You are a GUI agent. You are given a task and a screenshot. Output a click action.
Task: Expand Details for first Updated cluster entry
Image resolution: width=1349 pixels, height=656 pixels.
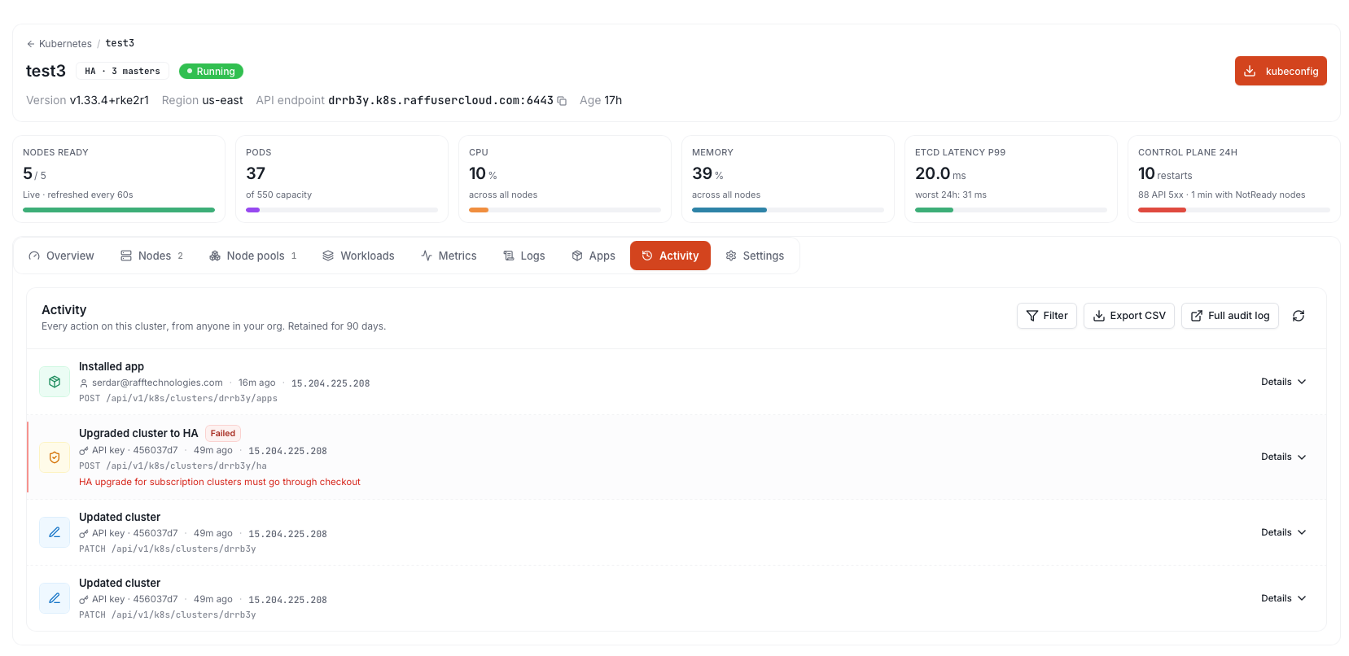click(x=1284, y=532)
